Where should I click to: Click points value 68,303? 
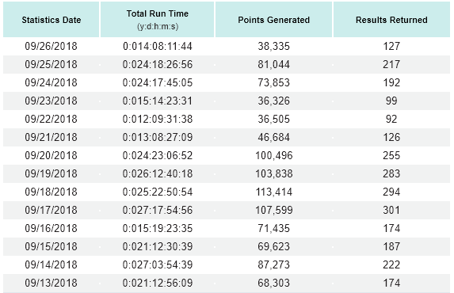[273, 283]
